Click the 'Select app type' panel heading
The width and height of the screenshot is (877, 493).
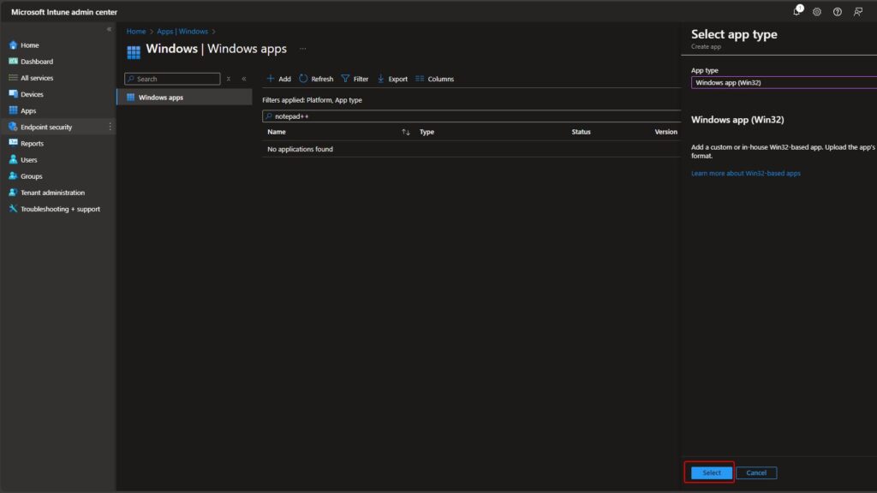coord(734,34)
